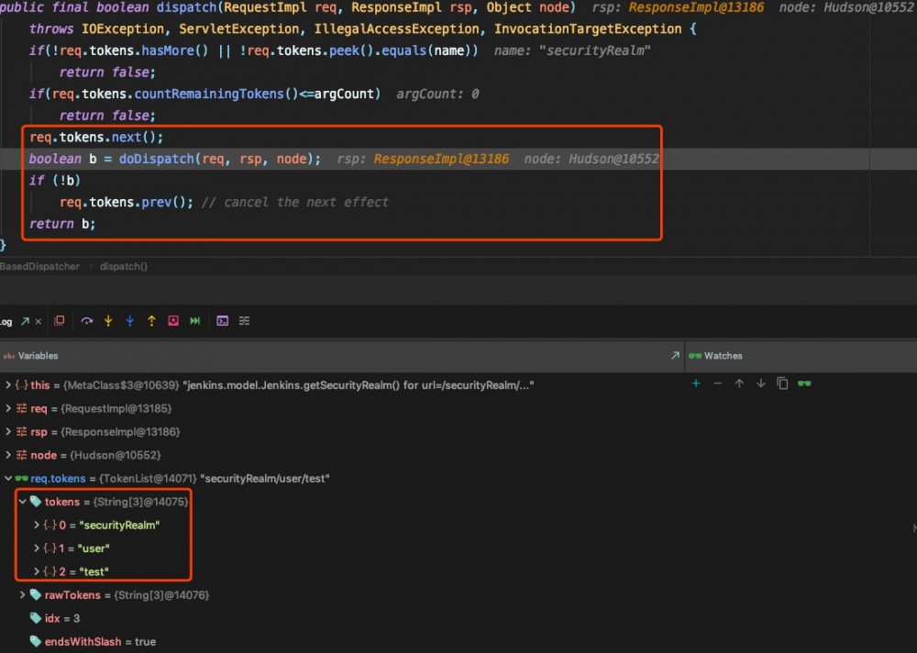
Task: Click the Trace Current Stream Chain icon
Action: [x=244, y=321]
